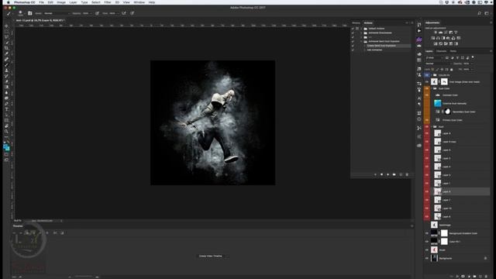Collapse the Dust Color layer group
Screen dimensions: 496x279
tap(432, 88)
